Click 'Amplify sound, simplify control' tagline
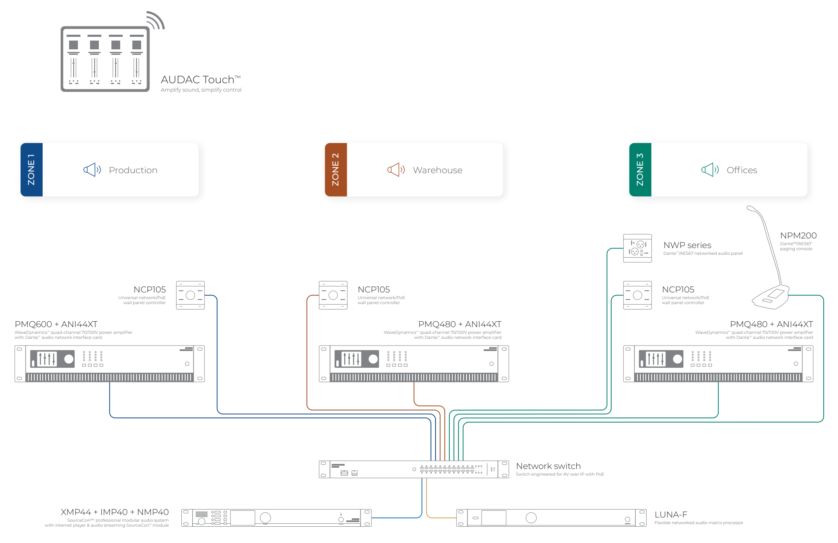This screenshot has width=838, height=543. [x=201, y=90]
